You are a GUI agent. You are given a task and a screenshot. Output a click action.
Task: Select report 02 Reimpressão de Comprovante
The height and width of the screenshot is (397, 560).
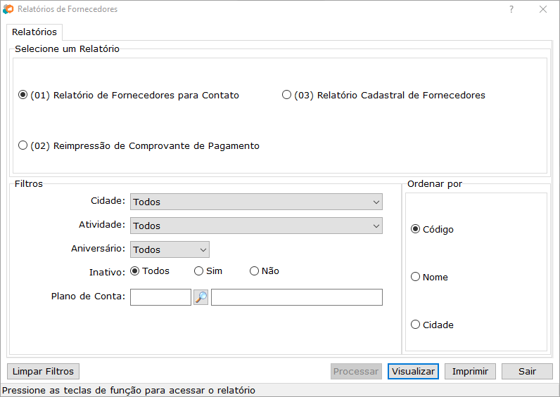(x=23, y=145)
